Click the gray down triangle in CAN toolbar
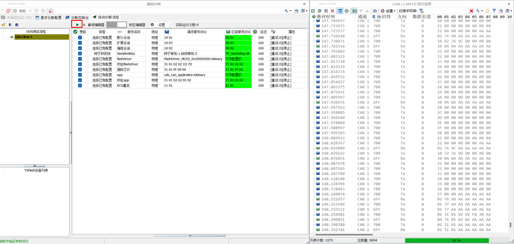The width and height of the screenshot is (514, 244). pos(361,11)
